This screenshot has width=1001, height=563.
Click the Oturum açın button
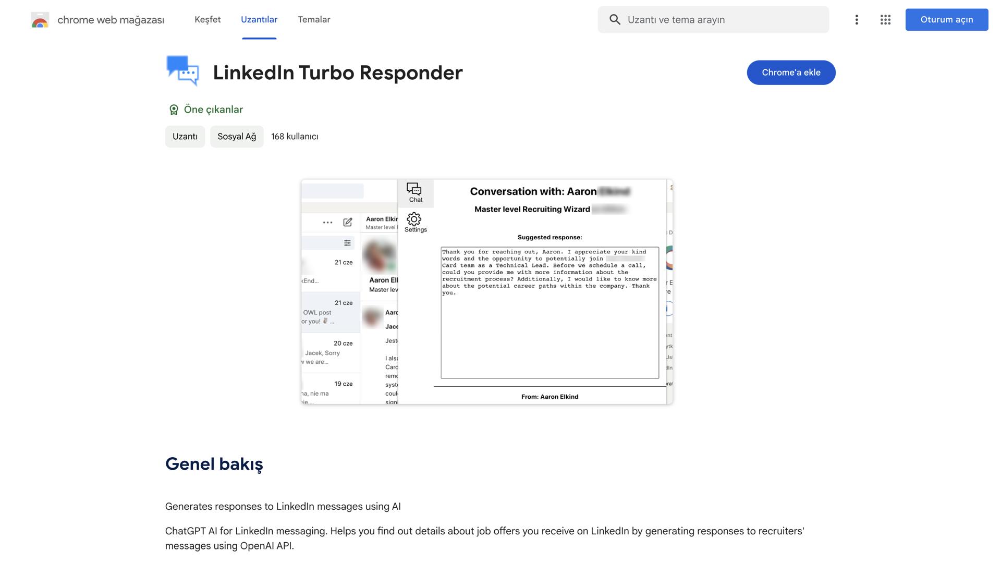(946, 19)
